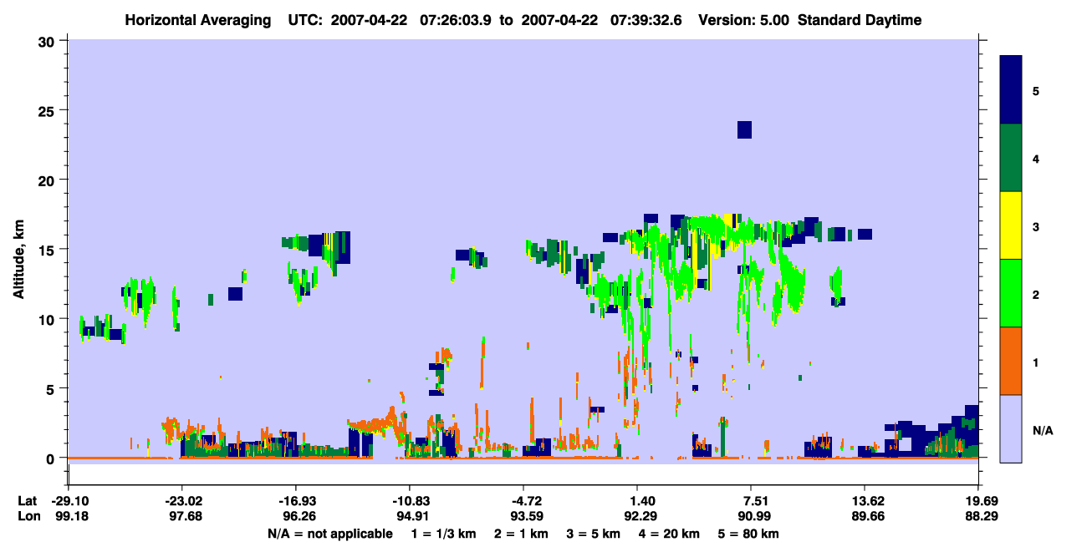
Task: Click 'Standard Daytime' text in title
Action: 860,20
